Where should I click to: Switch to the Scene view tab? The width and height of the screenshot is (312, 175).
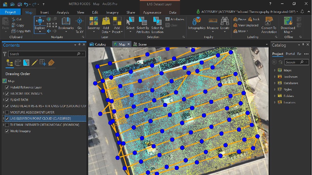pyautogui.click(x=140, y=44)
